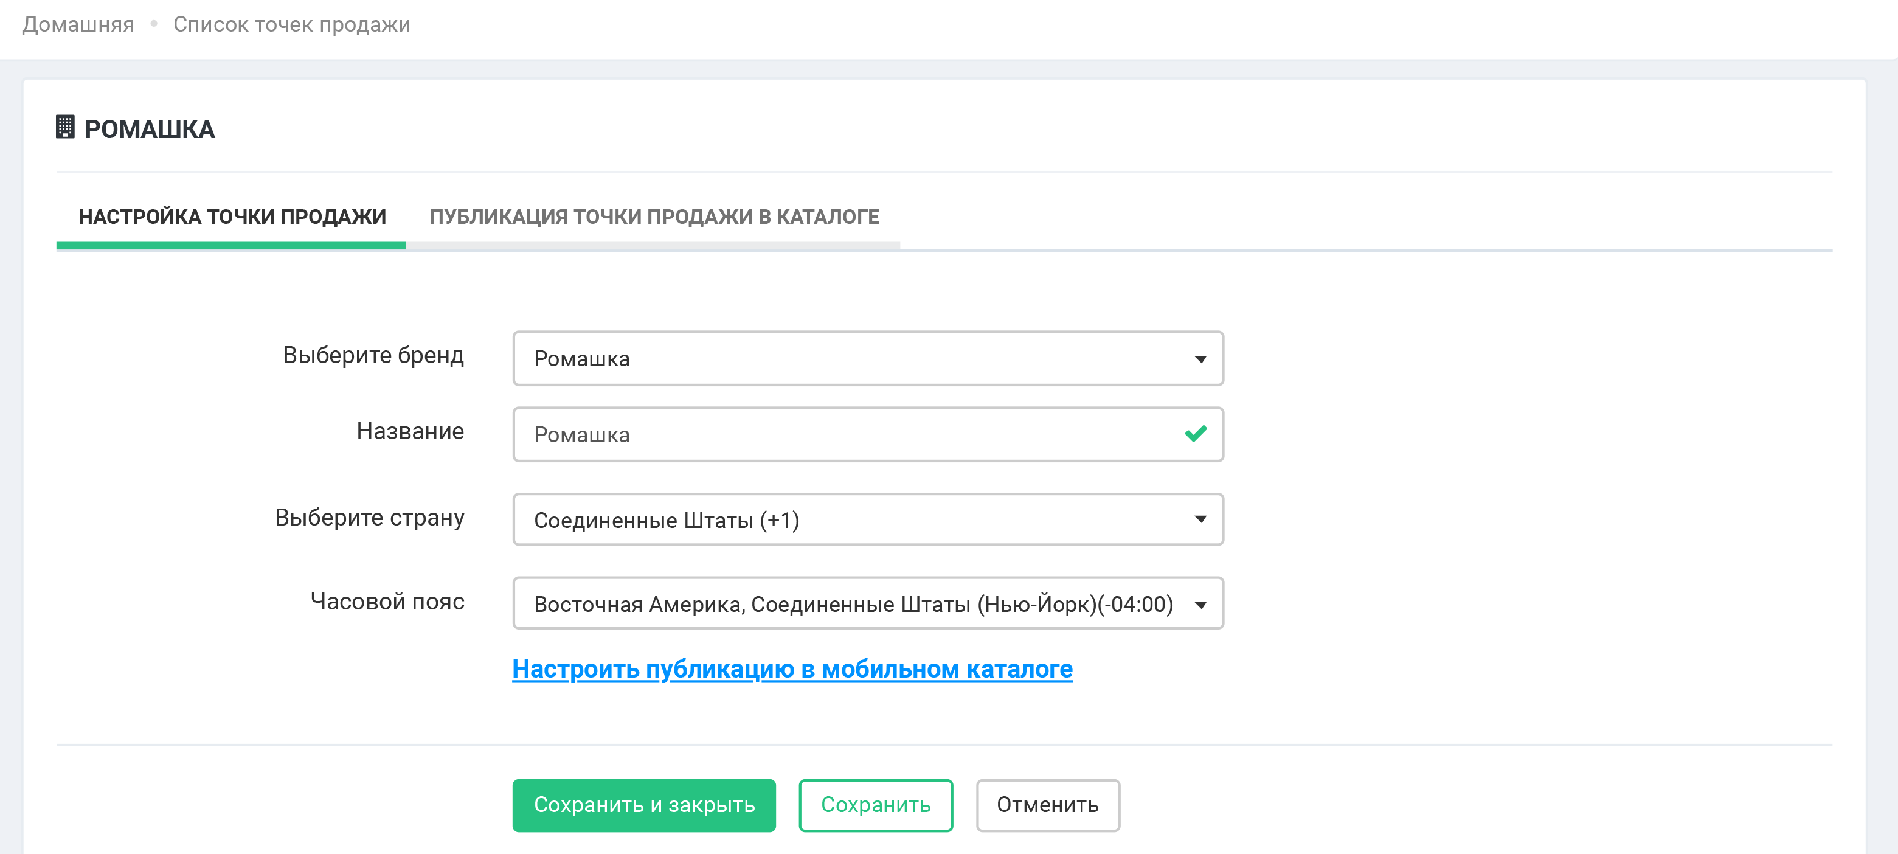The image size is (1898, 854).
Task: Click the time zone dropdown arrow caret
Action: pos(1200,605)
